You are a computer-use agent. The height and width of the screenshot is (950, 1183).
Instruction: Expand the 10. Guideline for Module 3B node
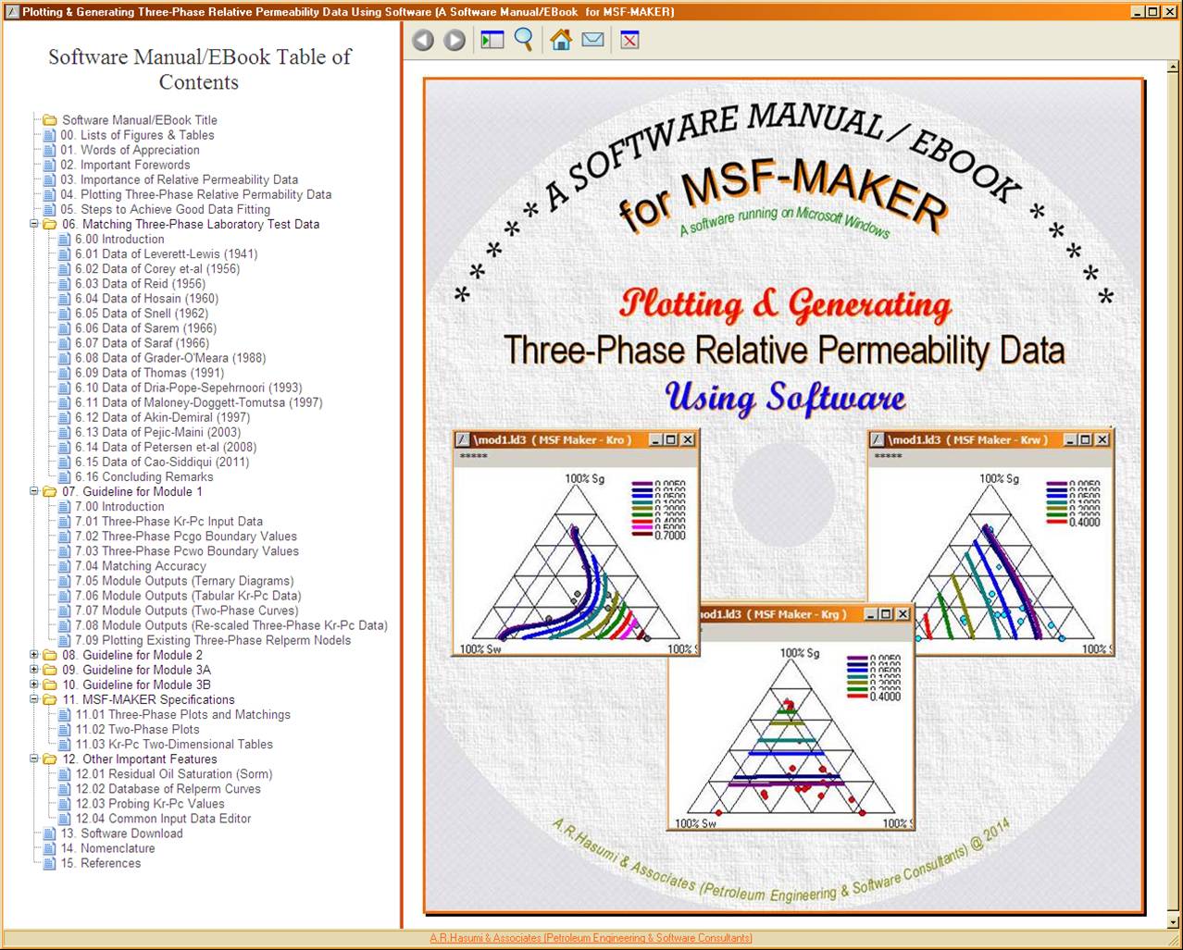35,685
